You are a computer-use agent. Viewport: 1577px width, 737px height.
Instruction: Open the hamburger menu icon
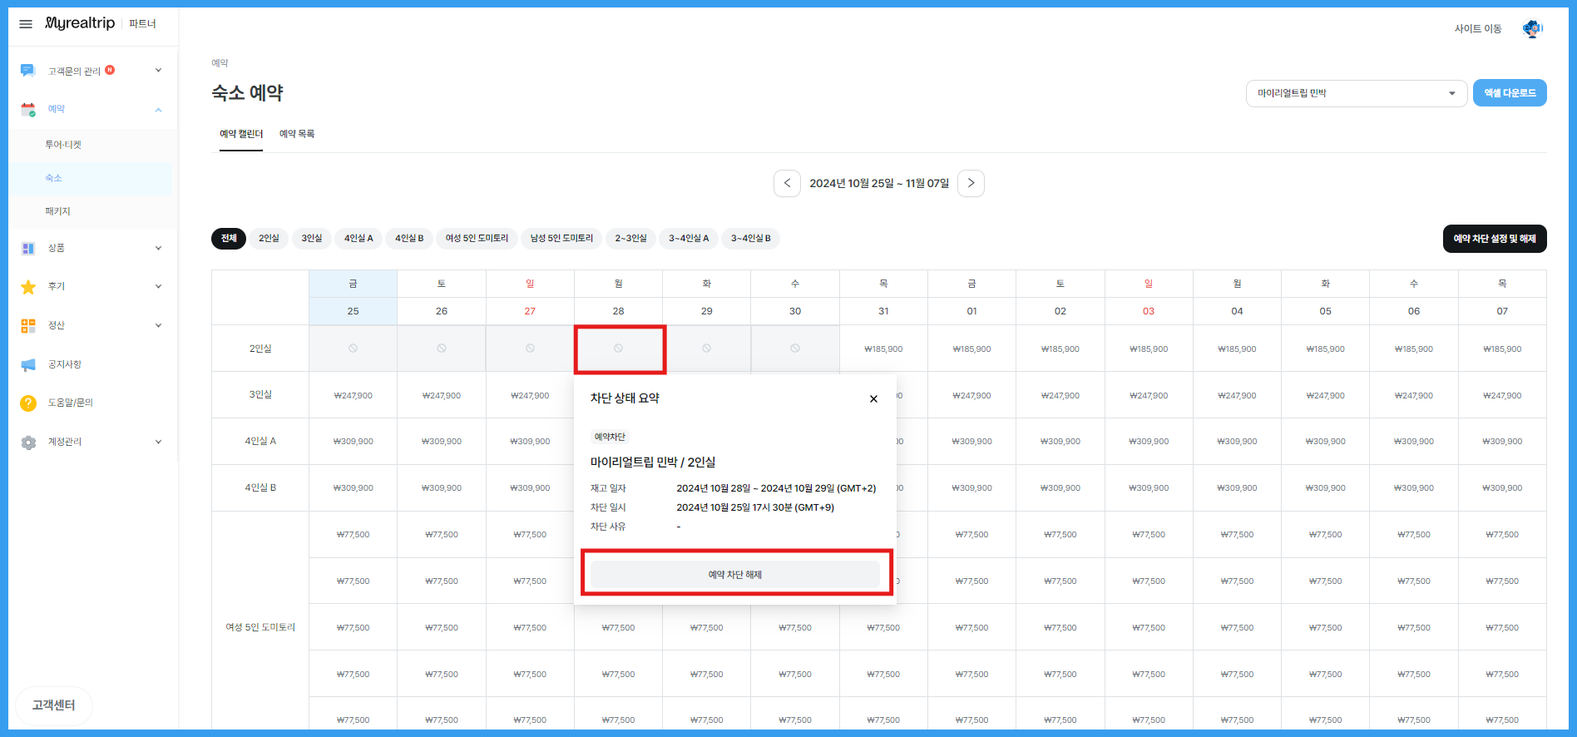click(26, 24)
